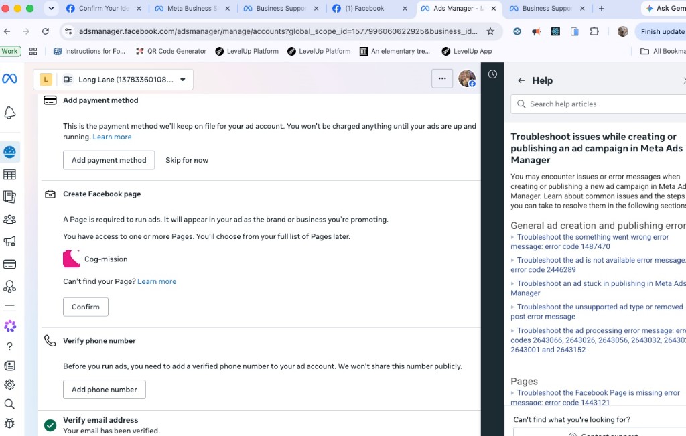The height and width of the screenshot is (436, 686).
Task: Open Search magnifier icon in left sidebar
Action: [x=9, y=404]
